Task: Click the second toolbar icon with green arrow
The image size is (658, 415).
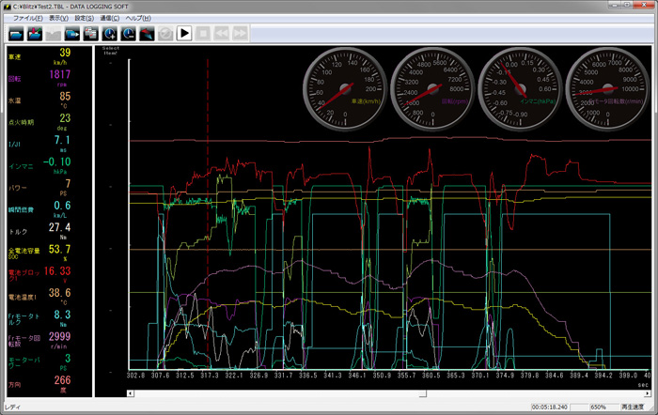Action: (x=35, y=33)
